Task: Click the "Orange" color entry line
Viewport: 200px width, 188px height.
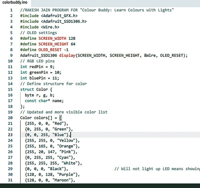Action: [x=52, y=146]
